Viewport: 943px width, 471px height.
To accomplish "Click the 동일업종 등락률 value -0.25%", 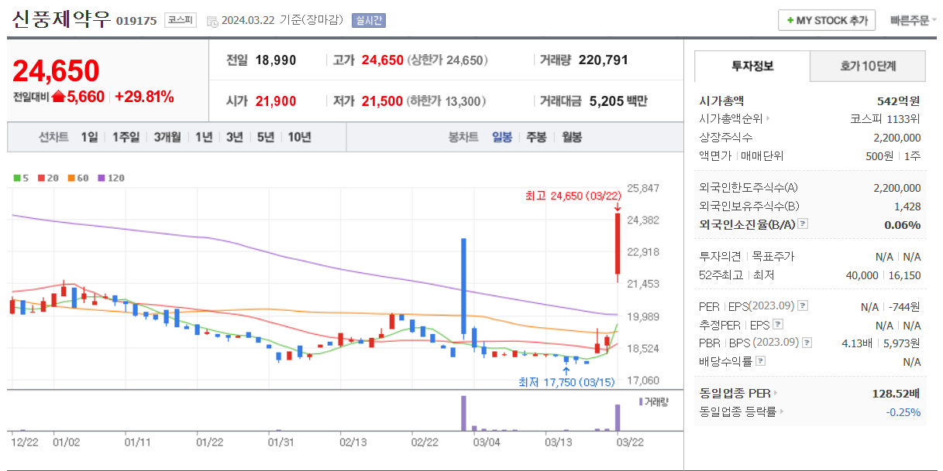I will 903,412.
